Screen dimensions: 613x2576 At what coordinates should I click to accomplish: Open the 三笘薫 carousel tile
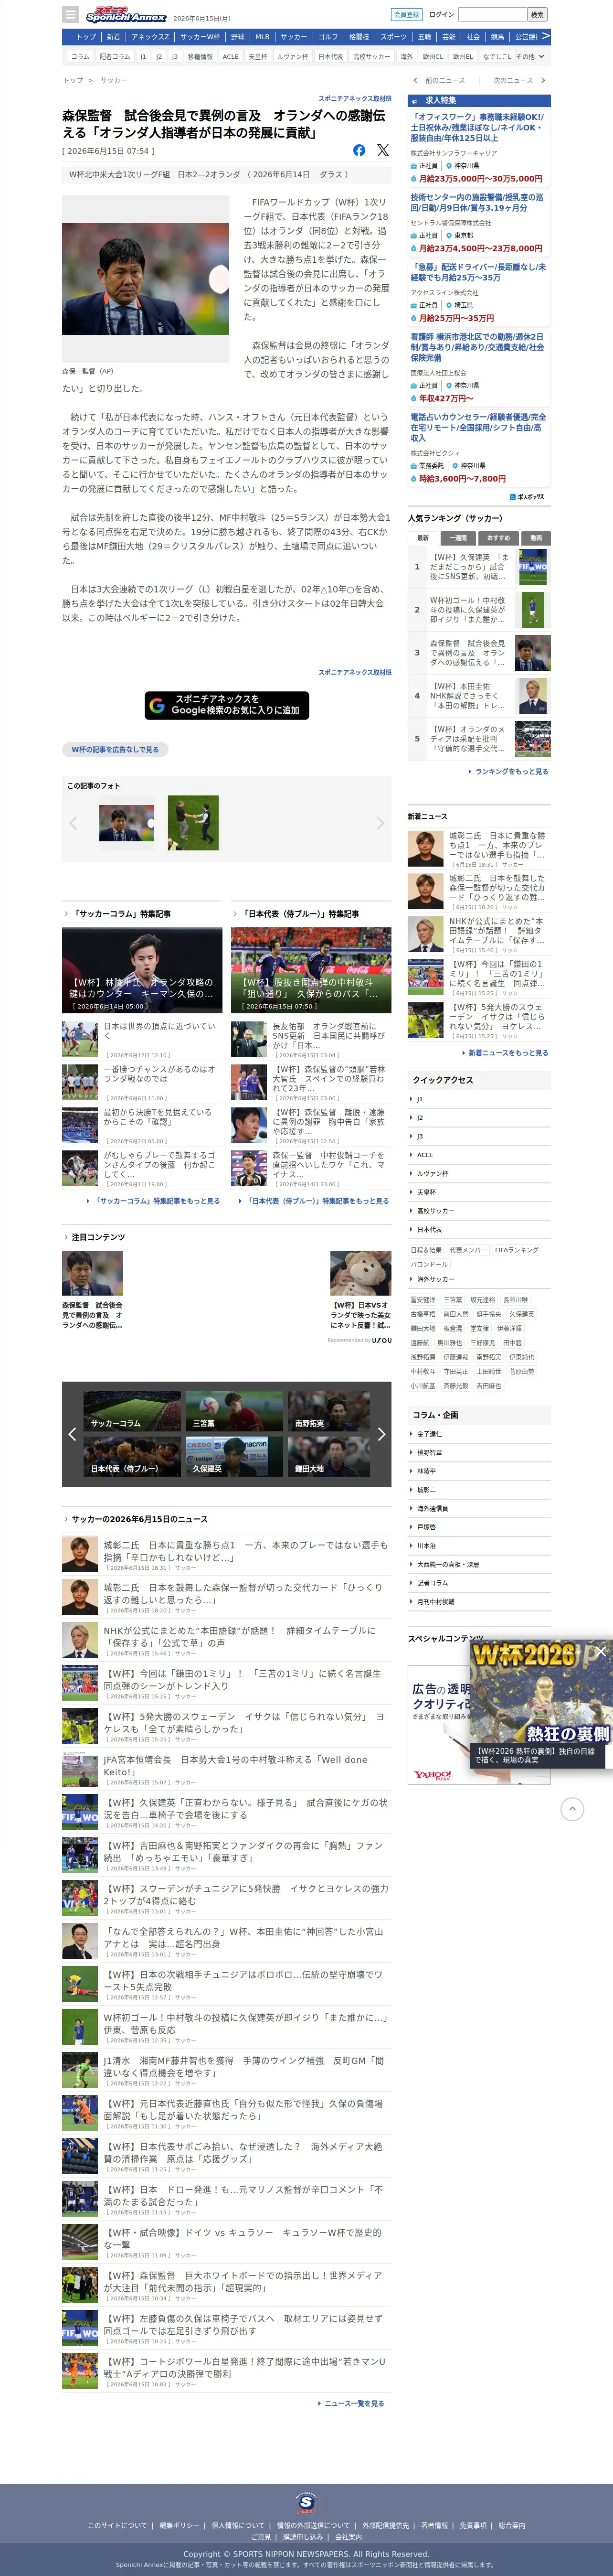(x=234, y=1410)
